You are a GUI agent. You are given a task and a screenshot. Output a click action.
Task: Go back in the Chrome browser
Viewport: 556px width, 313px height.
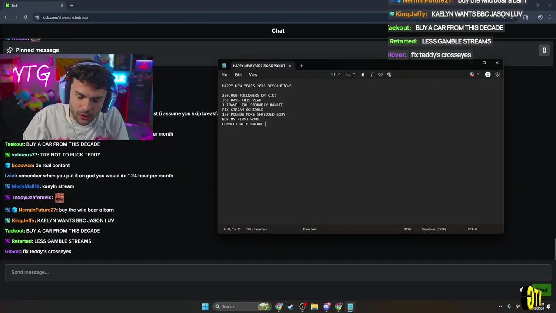tap(6, 17)
